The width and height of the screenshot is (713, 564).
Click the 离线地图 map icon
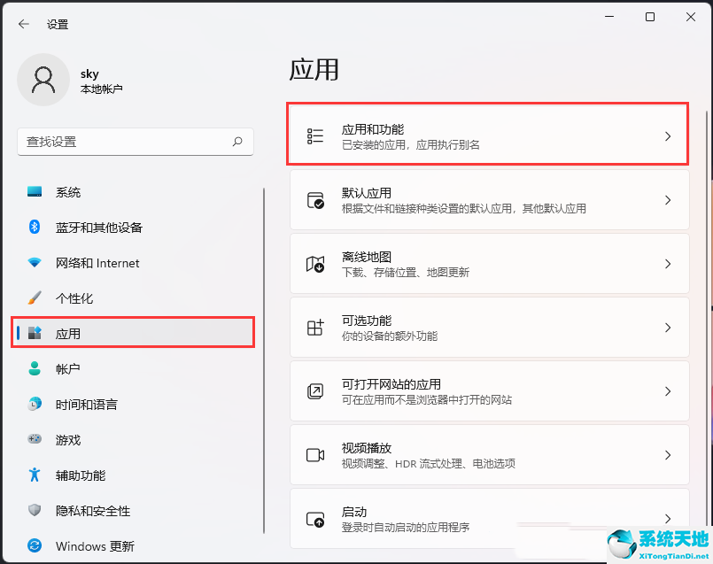314,263
